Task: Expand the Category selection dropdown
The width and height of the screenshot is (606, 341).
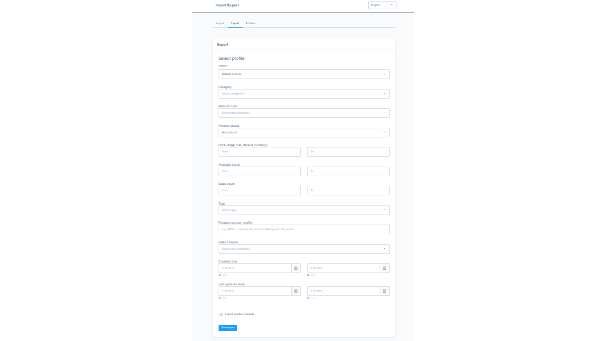Action: [304, 94]
